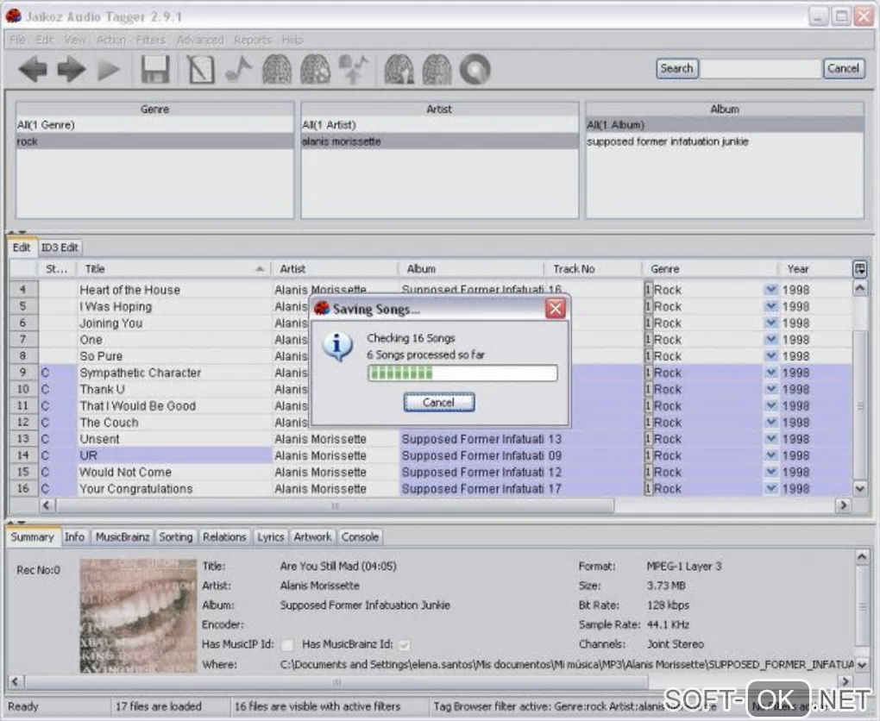The width and height of the screenshot is (880, 721).
Task: Open the File menu
Action: tap(17, 40)
